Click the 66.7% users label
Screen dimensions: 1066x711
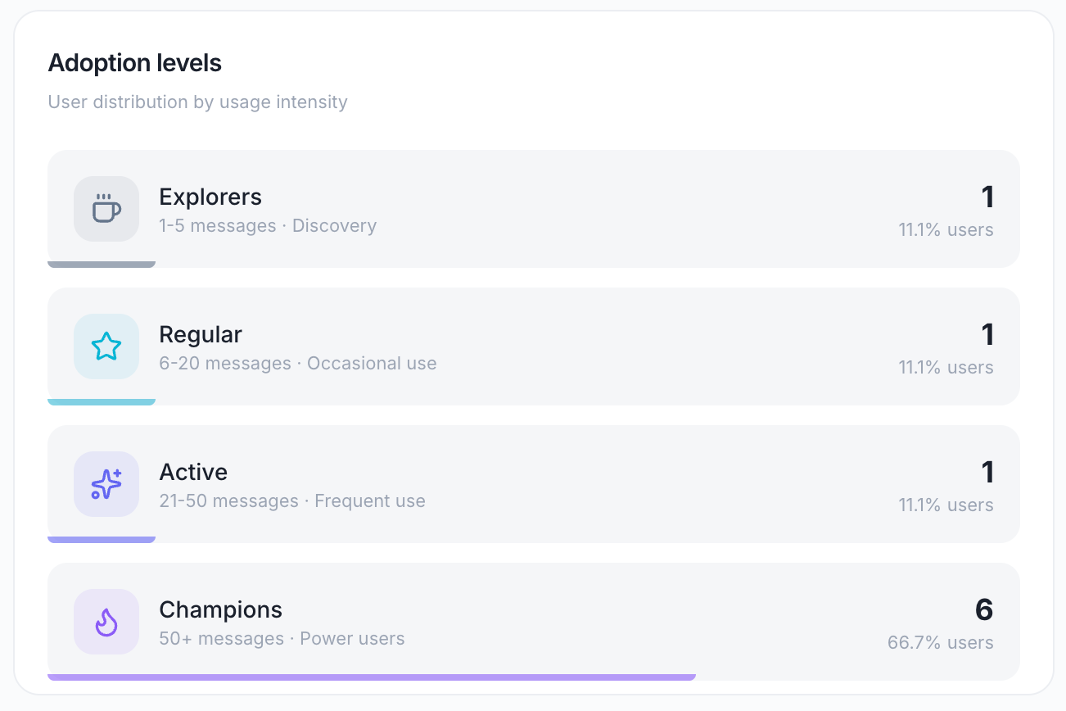coord(941,642)
